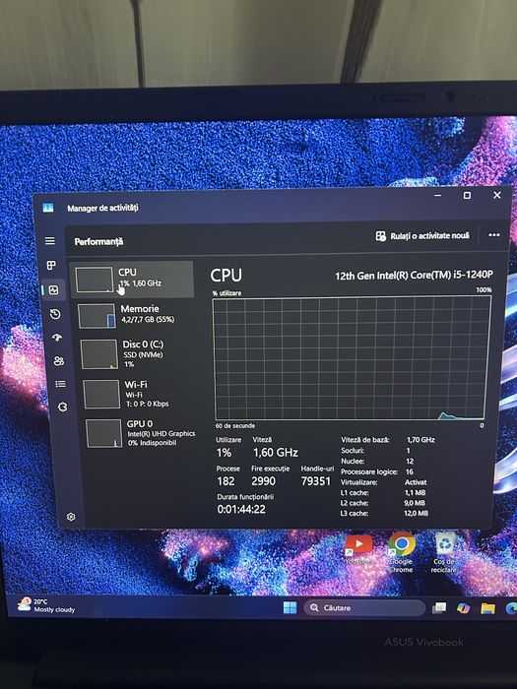Select the GPU 0 performance entry

pos(142,433)
